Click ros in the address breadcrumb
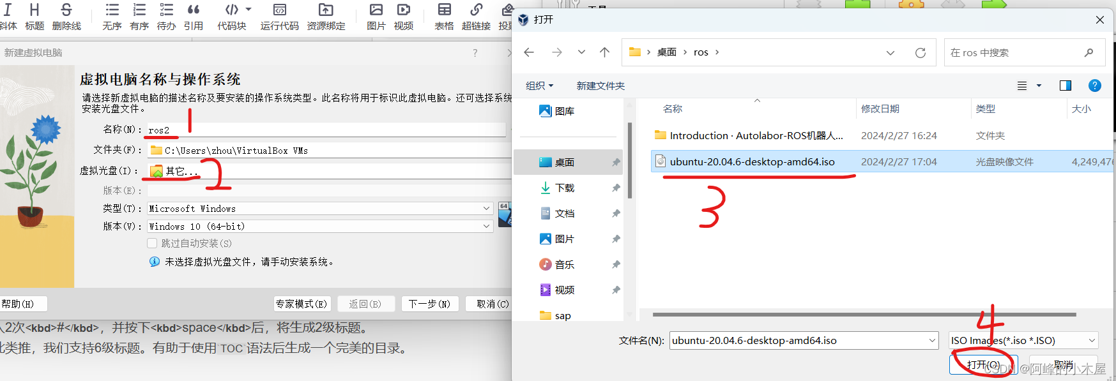The image size is (1116, 381). click(701, 52)
